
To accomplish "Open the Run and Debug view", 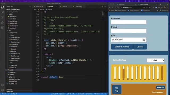I will (x=2, y=22).
